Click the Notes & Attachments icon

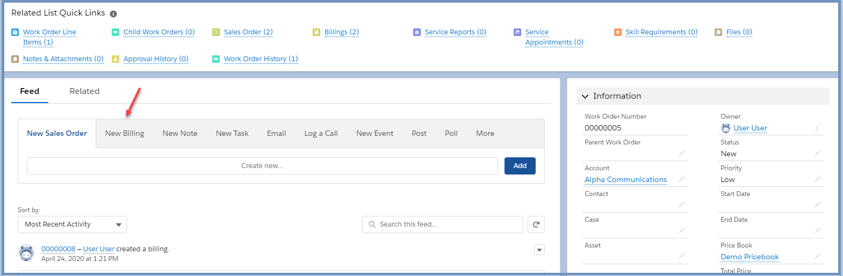(x=15, y=59)
